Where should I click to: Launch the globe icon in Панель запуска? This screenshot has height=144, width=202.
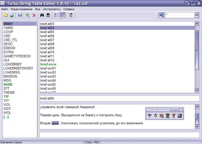point(180,116)
